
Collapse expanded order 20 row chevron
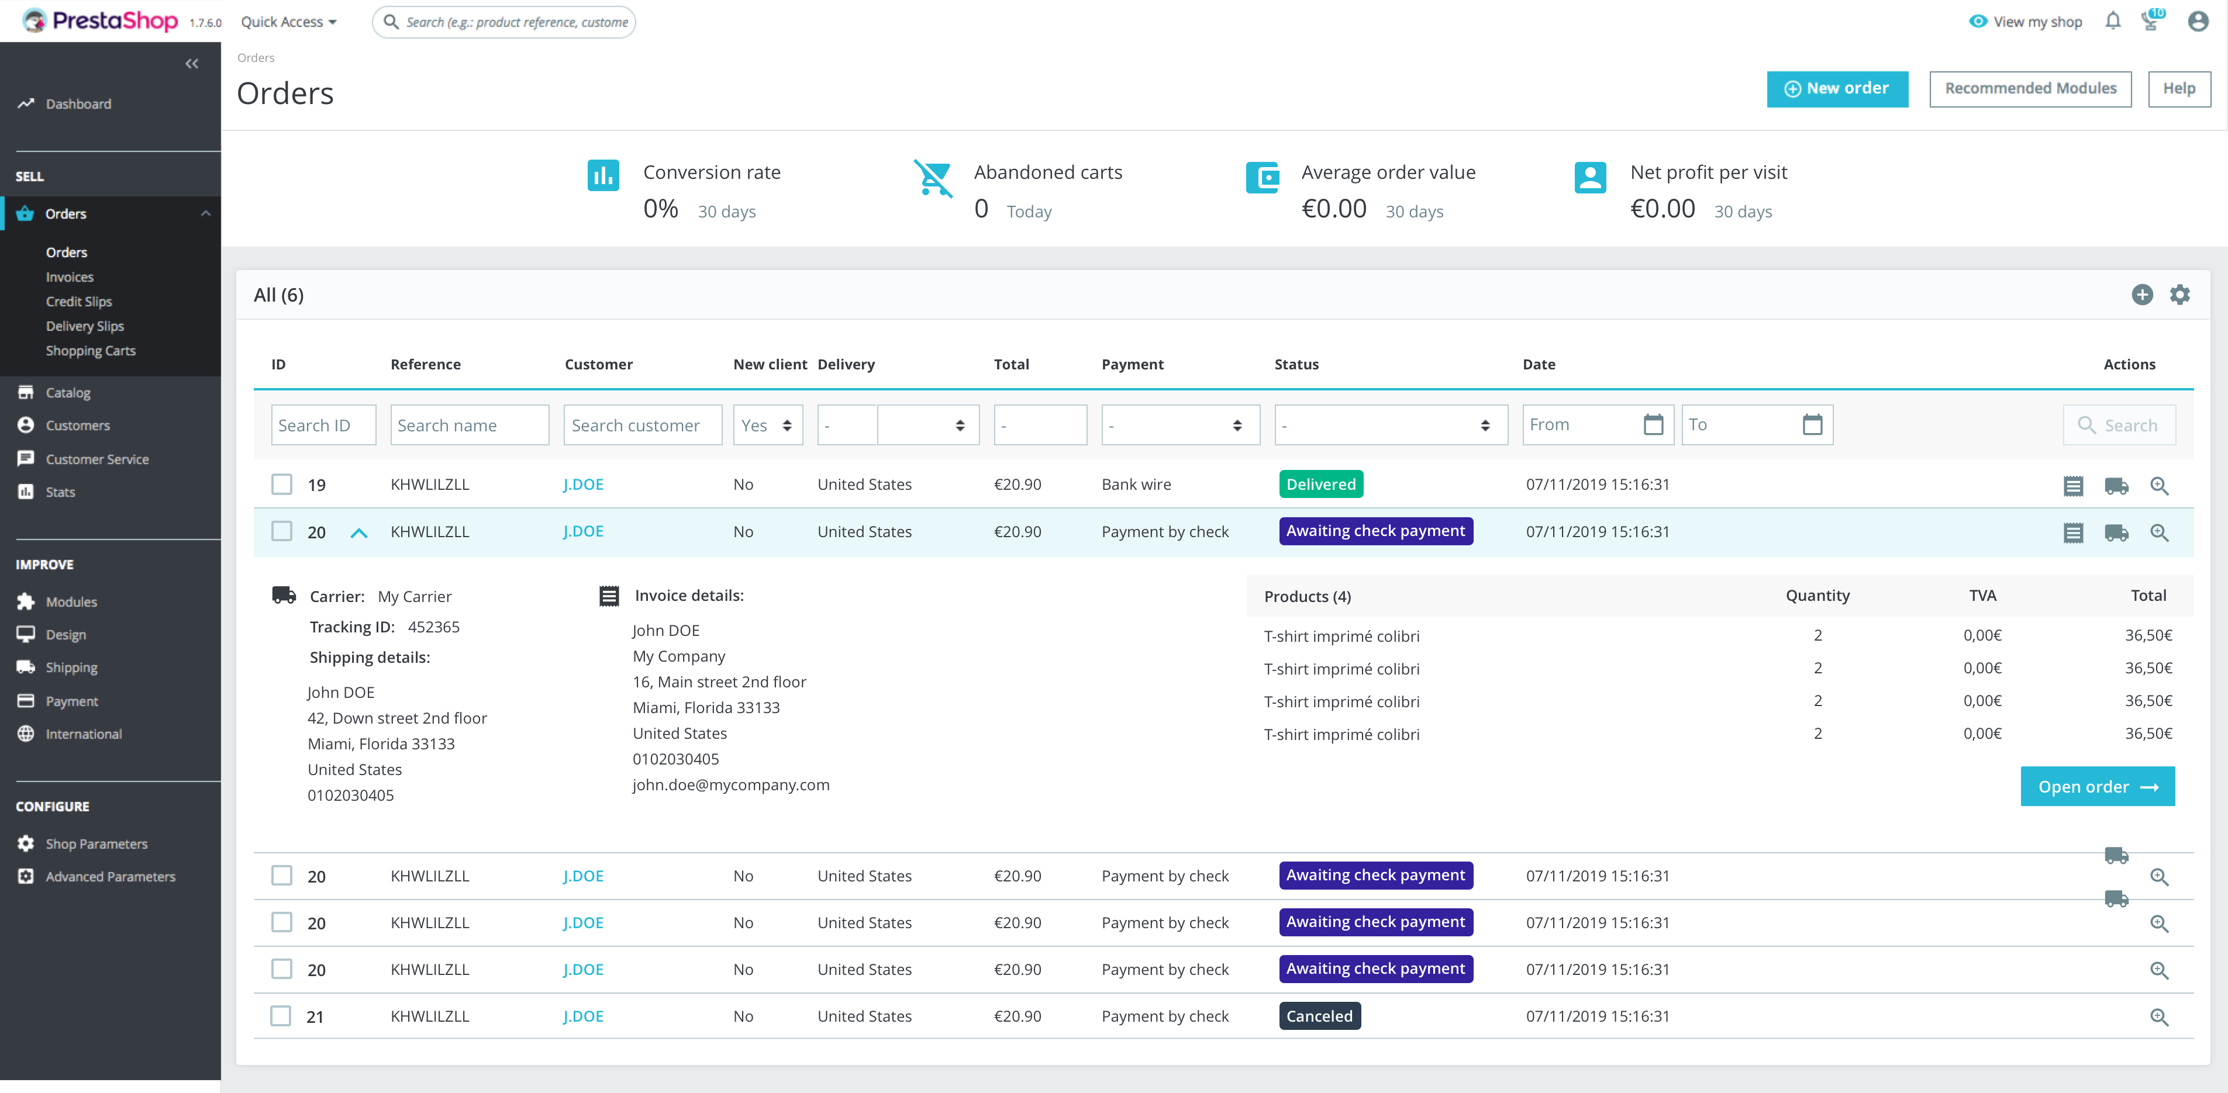pyautogui.click(x=359, y=532)
